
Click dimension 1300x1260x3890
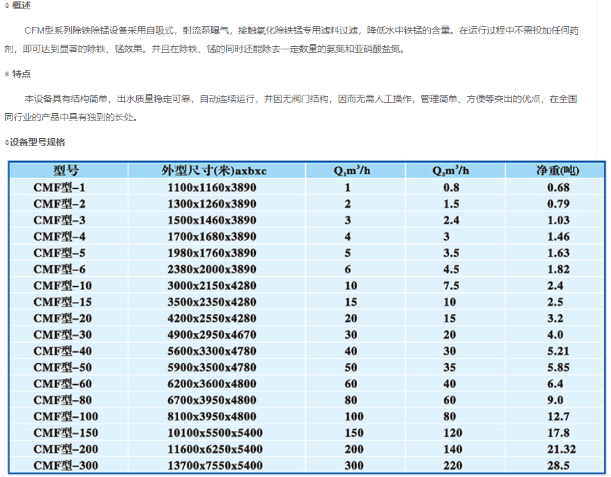pyautogui.click(x=212, y=204)
